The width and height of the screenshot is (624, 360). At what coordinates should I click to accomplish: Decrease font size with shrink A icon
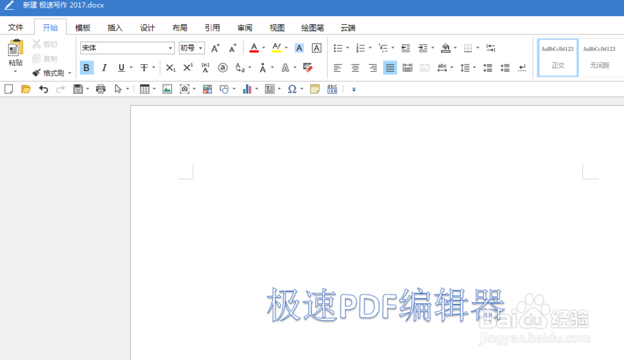[232, 48]
